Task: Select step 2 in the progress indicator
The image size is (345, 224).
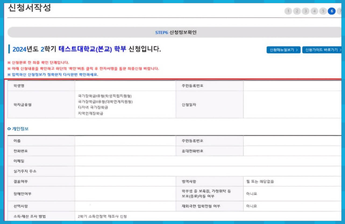Action: pos(297,11)
